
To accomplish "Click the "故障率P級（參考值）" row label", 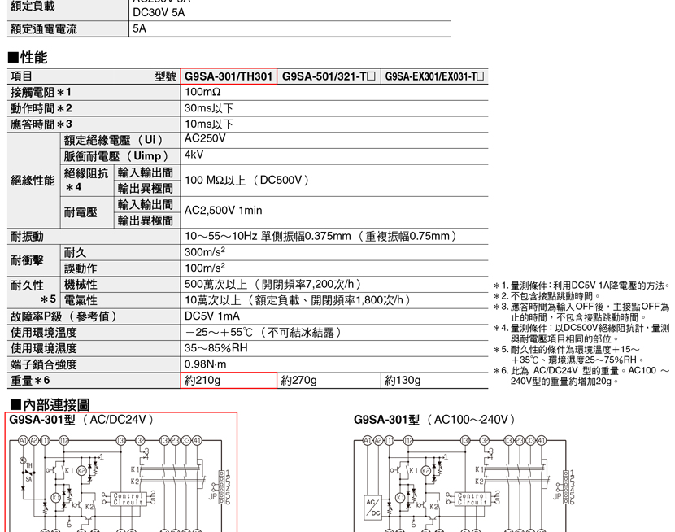I will 64,316.
